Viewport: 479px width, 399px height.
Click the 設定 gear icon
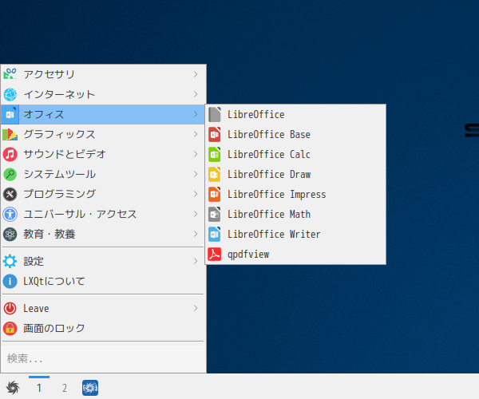coord(10,261)
